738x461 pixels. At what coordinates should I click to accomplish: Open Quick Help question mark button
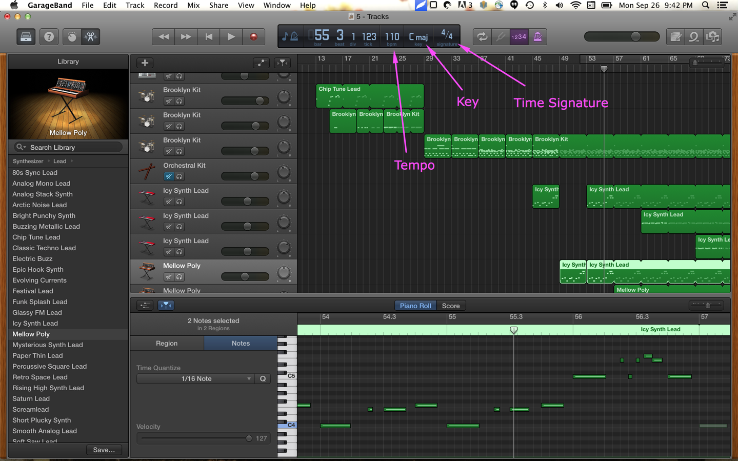[49, 37]
